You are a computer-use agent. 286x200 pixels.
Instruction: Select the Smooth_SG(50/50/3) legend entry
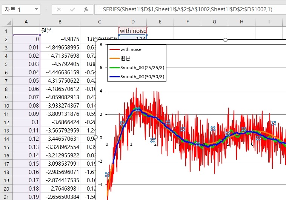point(137,77)
